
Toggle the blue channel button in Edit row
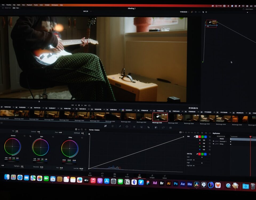click(x=206, y=137)
